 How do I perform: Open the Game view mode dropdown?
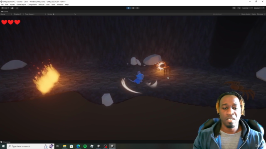(6, 14)
